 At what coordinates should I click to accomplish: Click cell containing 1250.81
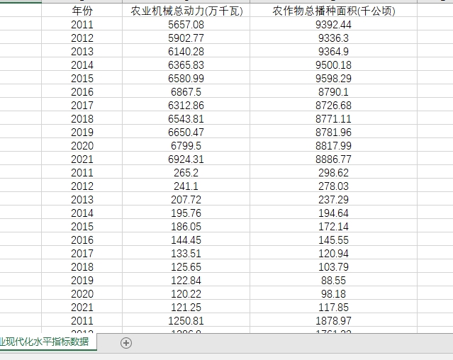[186, 321]
